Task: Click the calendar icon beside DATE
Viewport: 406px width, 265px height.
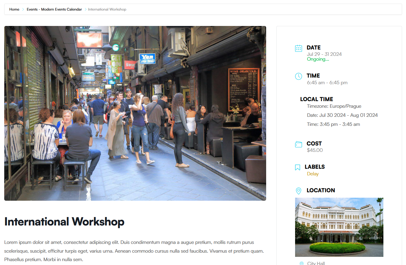Action: tap(298, 48)
